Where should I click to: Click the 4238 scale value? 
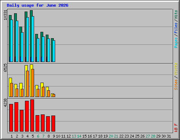click(5, 103)
